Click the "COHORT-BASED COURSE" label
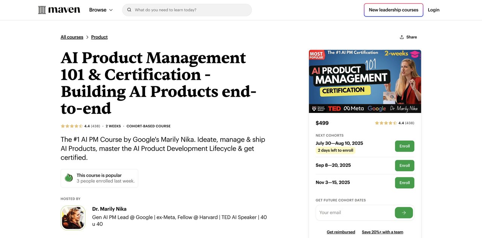This screenshot has width=482, height=238. click(148, 126)
